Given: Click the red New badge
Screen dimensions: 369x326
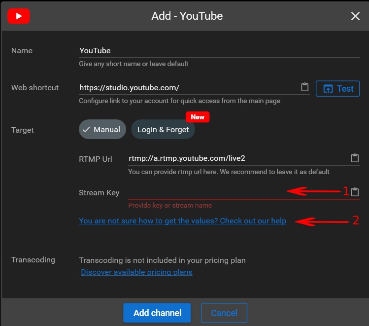Looking at the screenshot, I should pyautogui.click(x=198, y=117).
